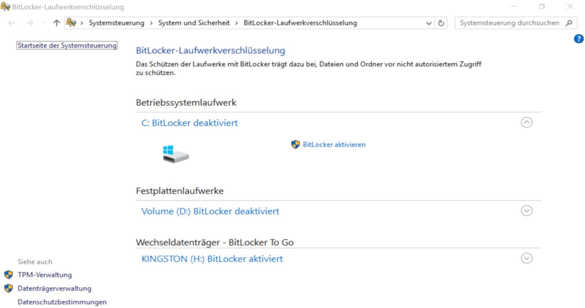The height and width of the screenshot is (308, 585).
Task: Open Datenträgerverwaltung link
Action: (x=55, y=288)
